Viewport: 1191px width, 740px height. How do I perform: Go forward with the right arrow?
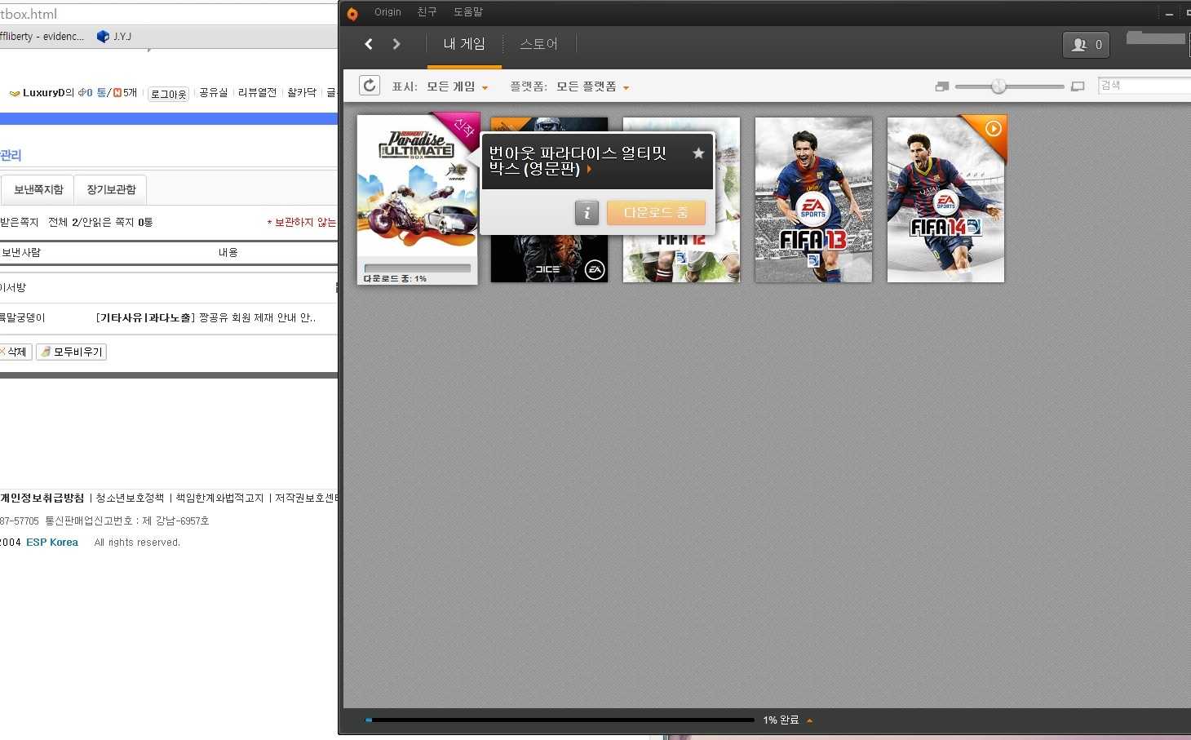(396, 44)
